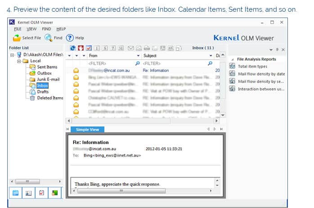
Task: Open Interaction between us... report
Action: (261, 89)
